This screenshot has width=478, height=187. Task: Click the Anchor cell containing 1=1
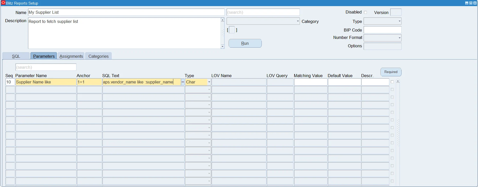tap(89, 82)
